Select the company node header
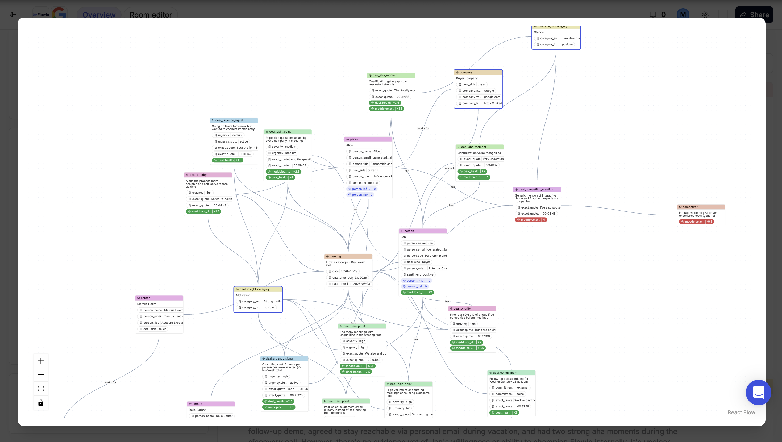The width and height of the screenshot is (782, 442). [x=478, y=72]
